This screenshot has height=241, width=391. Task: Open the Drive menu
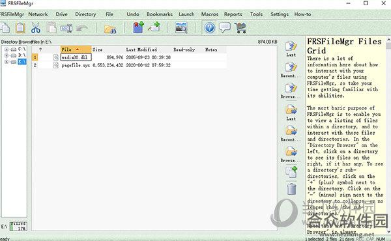pos(62,14)
